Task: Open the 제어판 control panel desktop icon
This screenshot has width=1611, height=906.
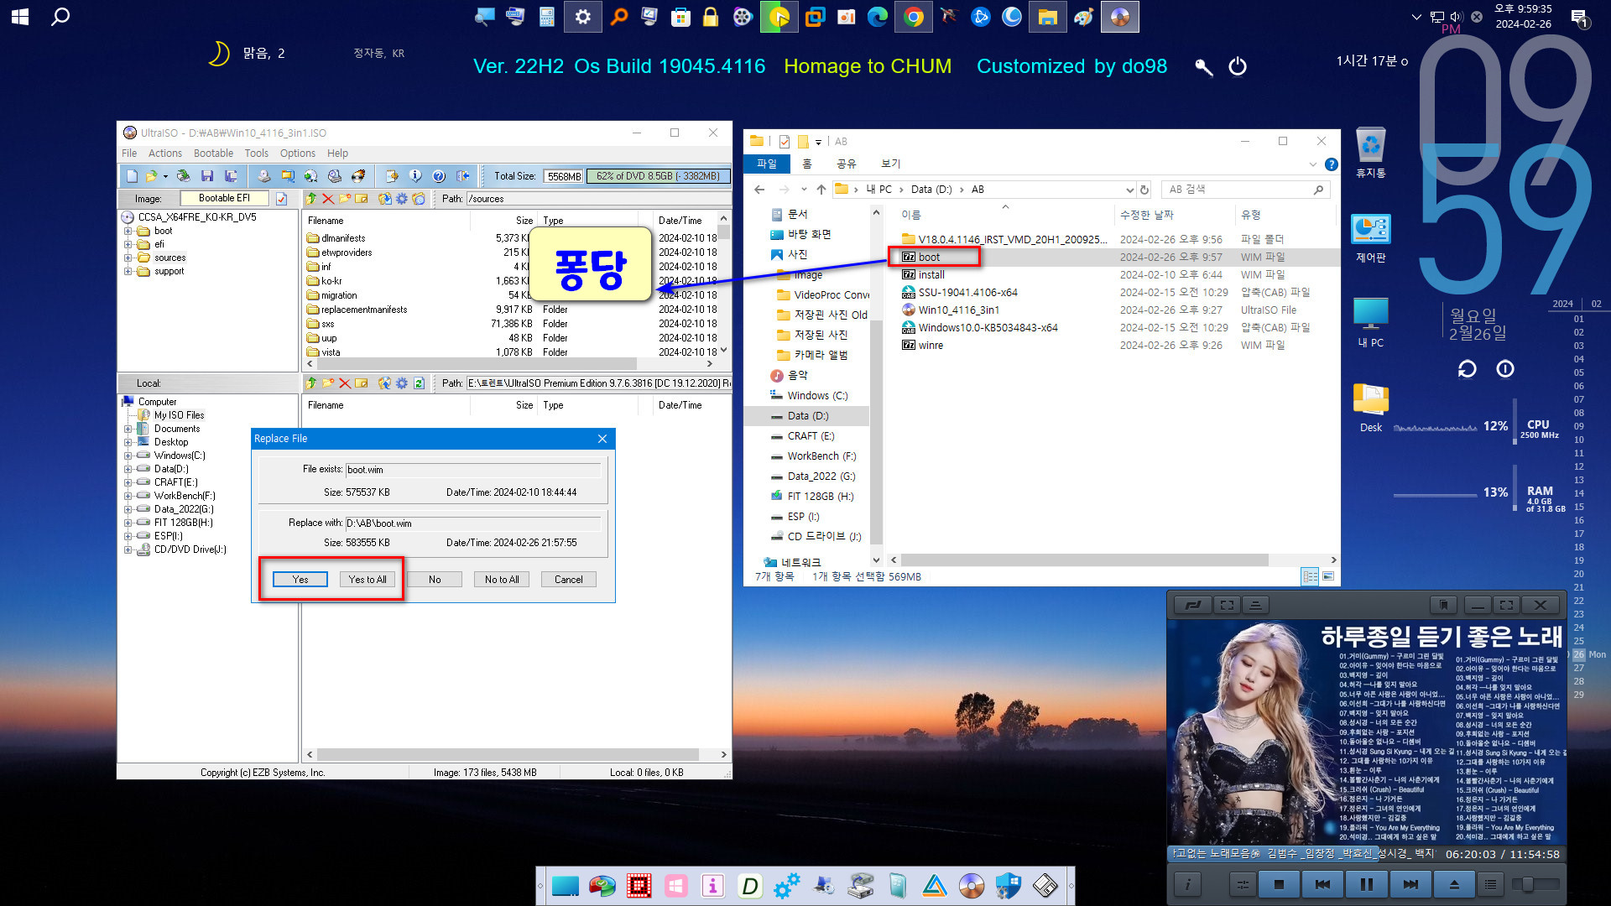Action: [x=1370, y=238]
